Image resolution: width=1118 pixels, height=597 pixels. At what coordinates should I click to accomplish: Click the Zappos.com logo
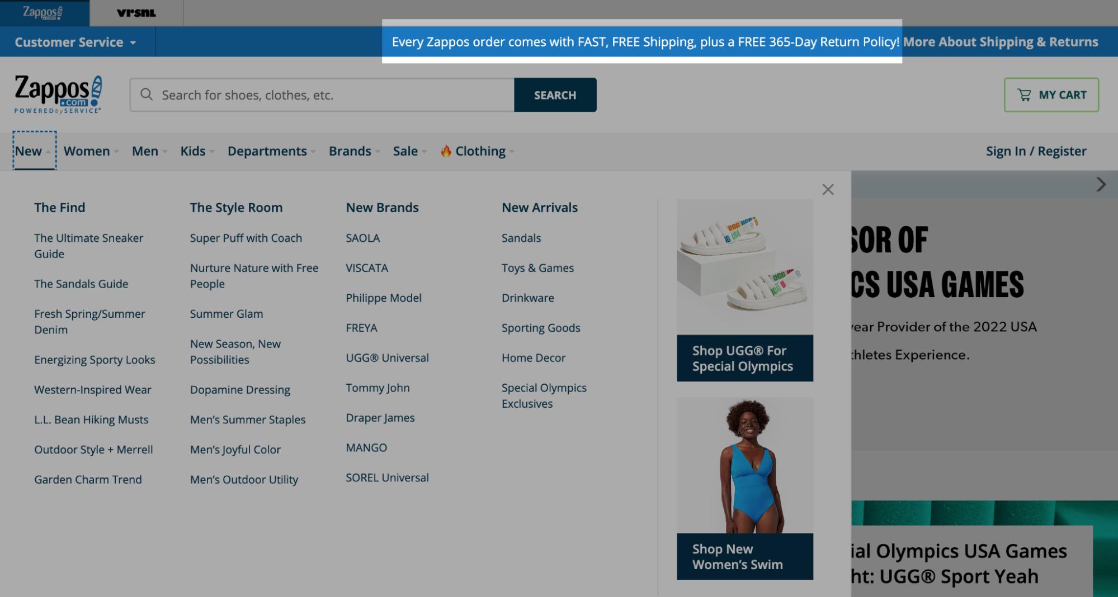(56, 93)
